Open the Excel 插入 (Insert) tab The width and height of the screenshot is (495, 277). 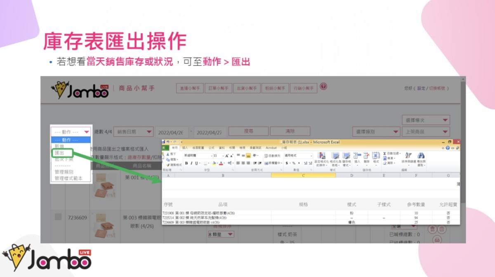point(185,148)
